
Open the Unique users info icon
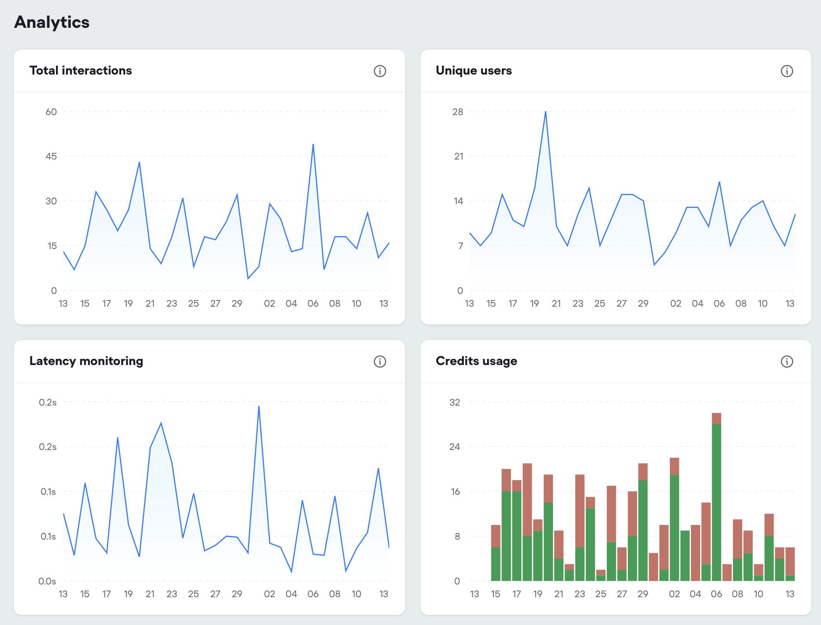click(x=787, y=71)
